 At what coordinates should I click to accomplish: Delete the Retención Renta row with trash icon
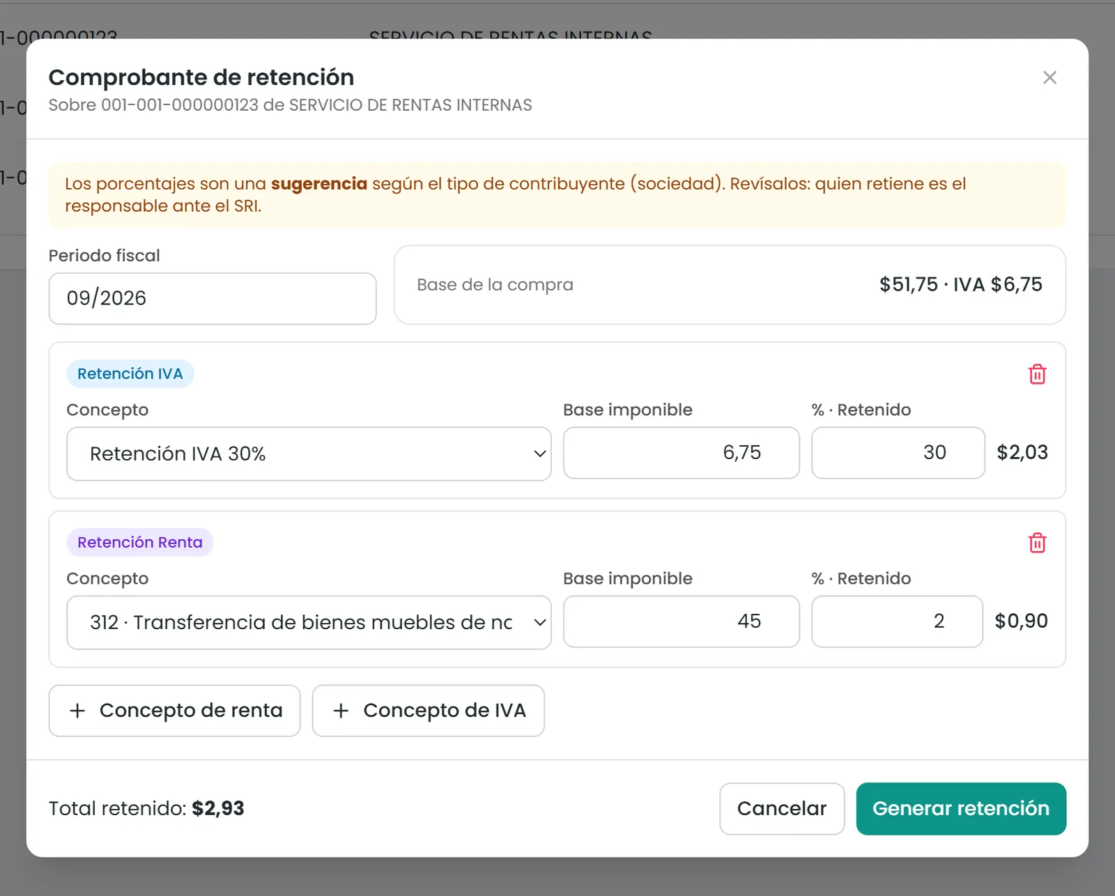(1037, 543)
